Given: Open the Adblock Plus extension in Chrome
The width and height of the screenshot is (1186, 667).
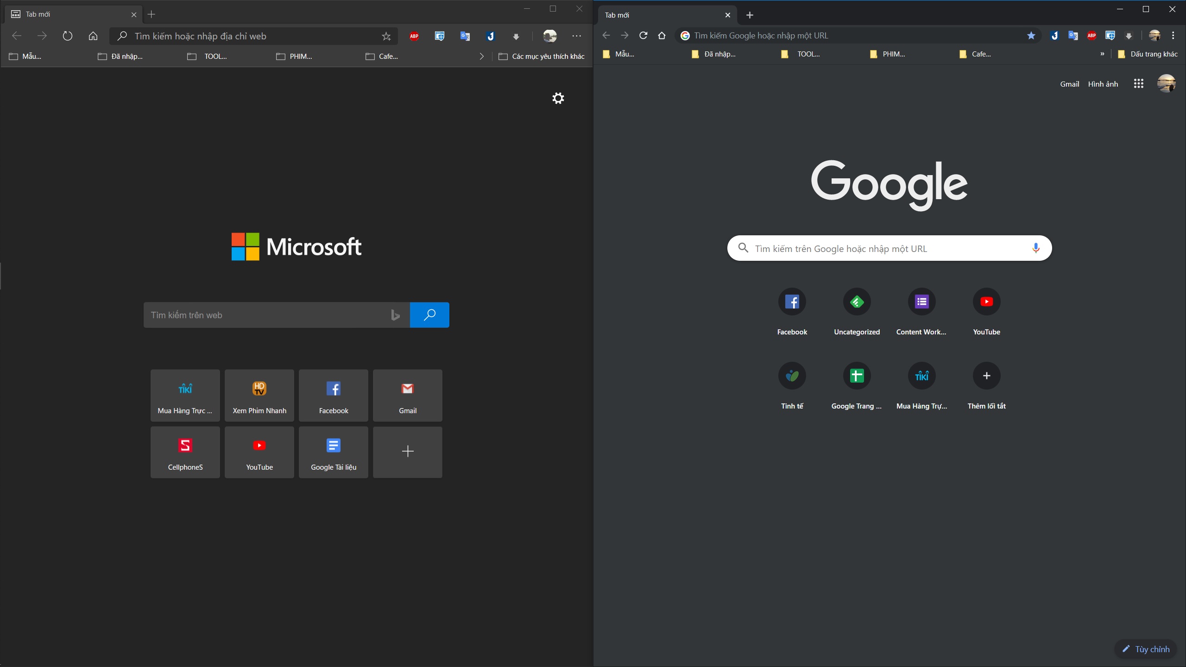Looking at the screenshot, I should click(x=1091, y=36).
